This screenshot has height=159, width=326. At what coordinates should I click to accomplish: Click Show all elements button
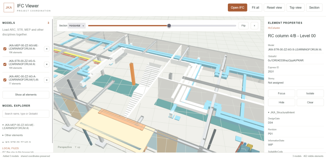pyautogui.click(x=26, y=95)
